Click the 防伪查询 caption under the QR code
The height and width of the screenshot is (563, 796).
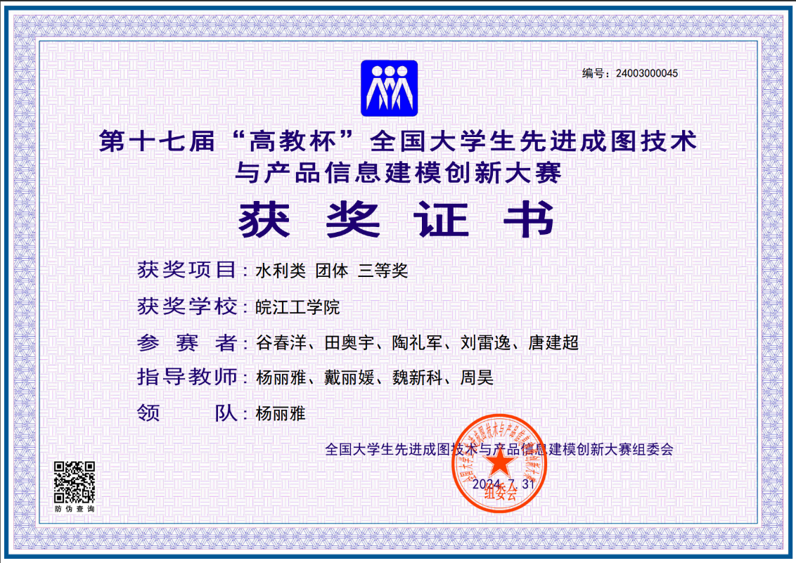coord(75,508)
